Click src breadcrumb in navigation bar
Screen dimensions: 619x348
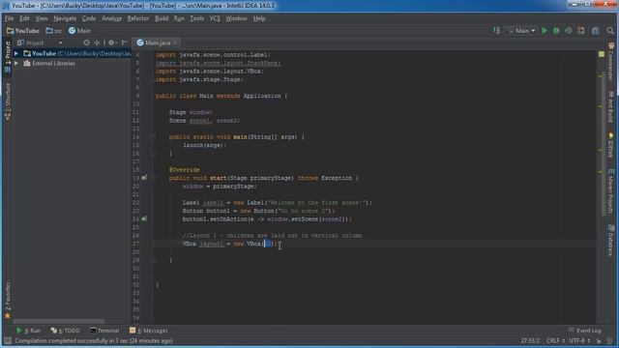(54, 30)
